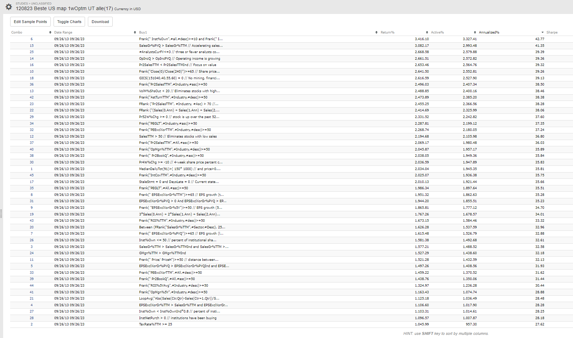Select the Active% value 1,537.59

tap(470, 227)
